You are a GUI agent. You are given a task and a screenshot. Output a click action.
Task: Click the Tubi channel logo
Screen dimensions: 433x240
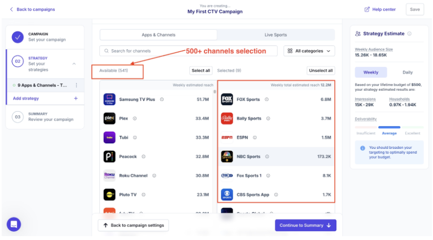(x=109, y=137)
